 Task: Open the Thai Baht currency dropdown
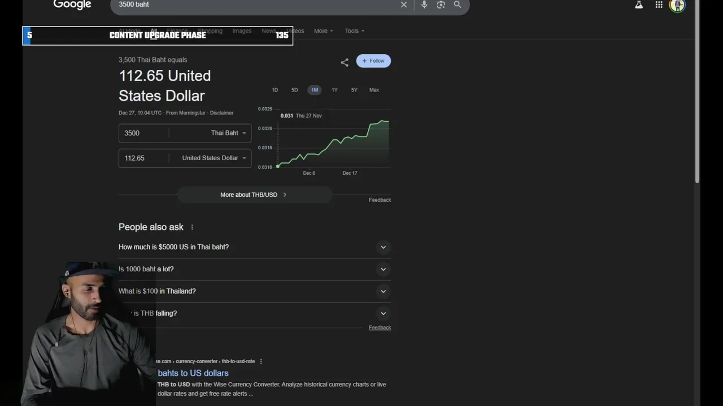coord(228,133)
